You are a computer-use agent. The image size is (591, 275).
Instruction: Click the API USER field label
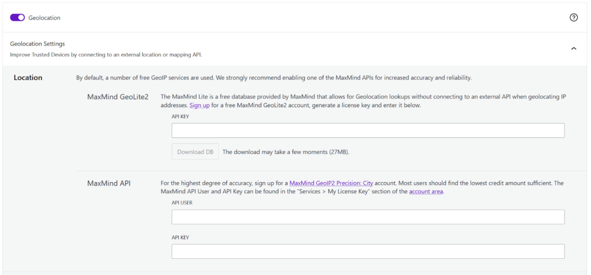pyautogui.click(x=182, y=203)
